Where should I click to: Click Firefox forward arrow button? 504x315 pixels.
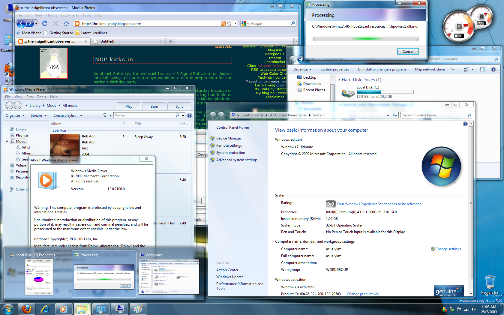click(x=30, y=23)
